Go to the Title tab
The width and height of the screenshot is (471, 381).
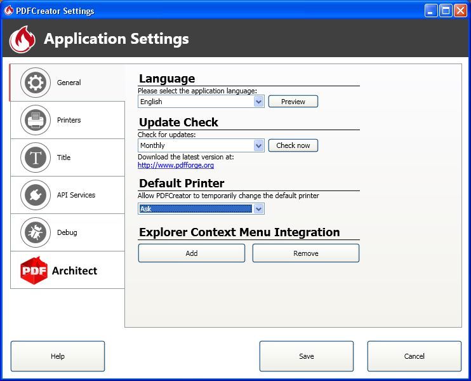click(x=67, y=157)
